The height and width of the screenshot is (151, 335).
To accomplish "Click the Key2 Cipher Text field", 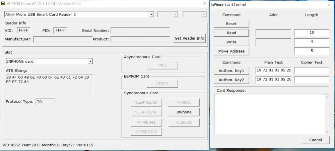I will click(x=312, y=80).
